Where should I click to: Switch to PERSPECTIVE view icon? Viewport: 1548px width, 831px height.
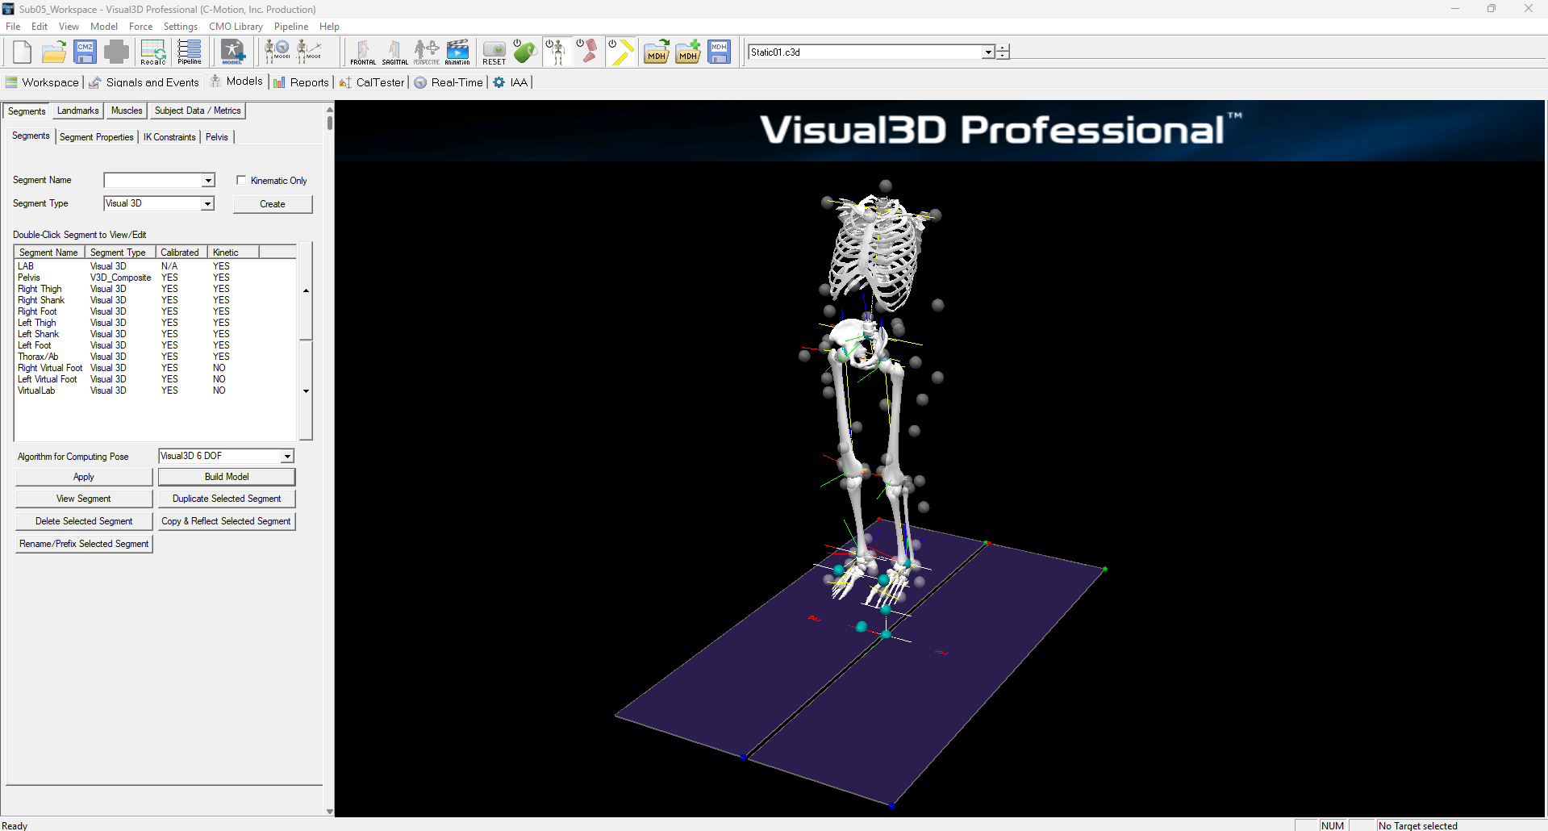[426, 52]
